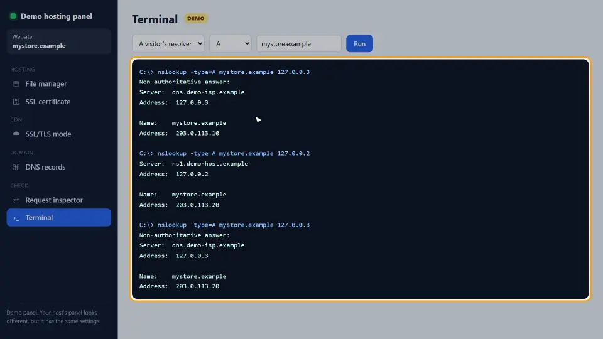Image resolution: width=603 pixels, height=339 pixels.
Task: Open the File manager page
Action: click(58, 83)
